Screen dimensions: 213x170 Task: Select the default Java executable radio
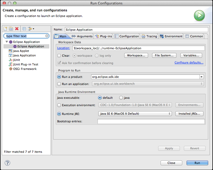tap(100, 98)
